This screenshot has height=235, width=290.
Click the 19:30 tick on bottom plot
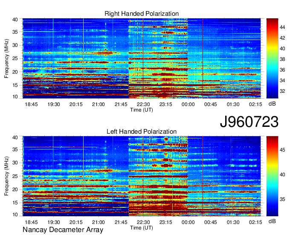point(54,222)
